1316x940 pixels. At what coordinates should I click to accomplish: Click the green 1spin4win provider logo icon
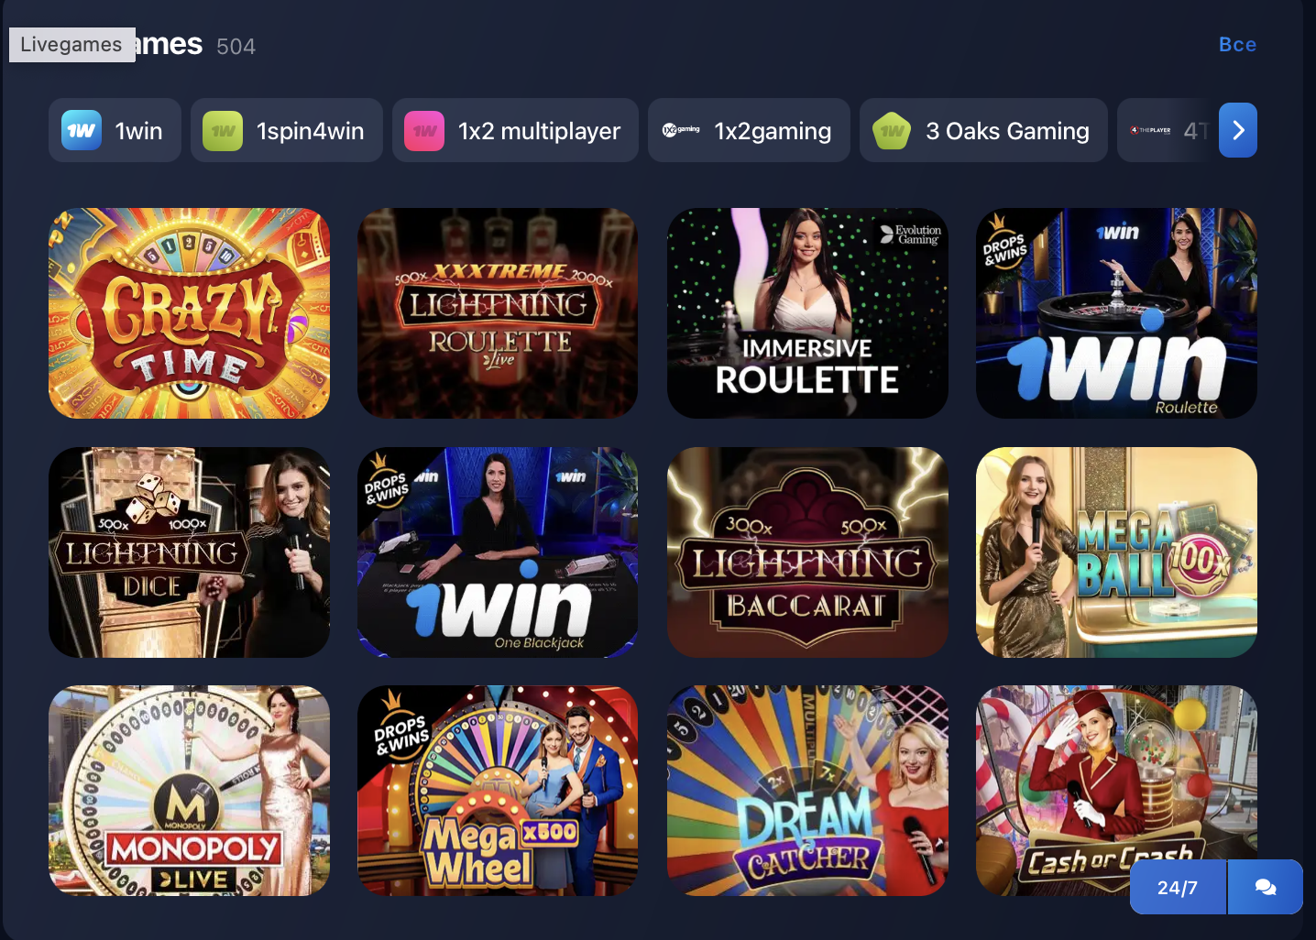click(x=223, y=131)
